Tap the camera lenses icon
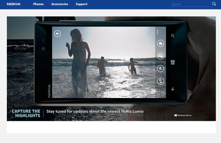The height and width of the screenshot is (143, 221). (160, 56)
